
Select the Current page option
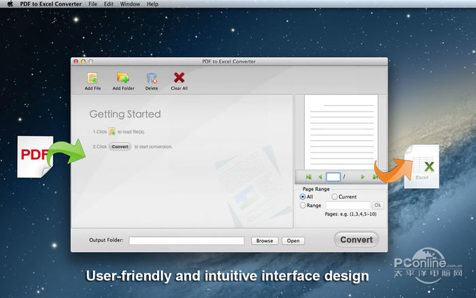(x=335, y=197)
